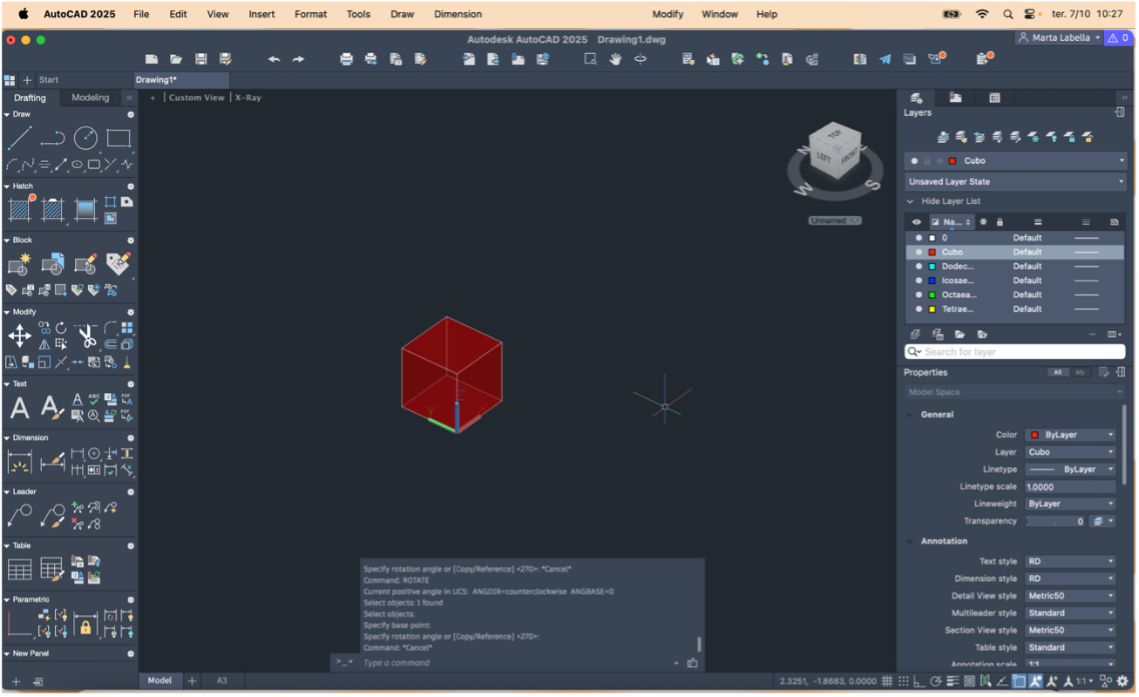Select the Circle tool in Draw panel

point(85,138)
